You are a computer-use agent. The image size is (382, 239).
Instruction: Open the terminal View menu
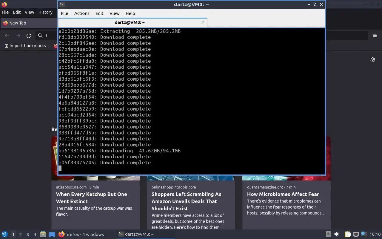tap(114, 13)
